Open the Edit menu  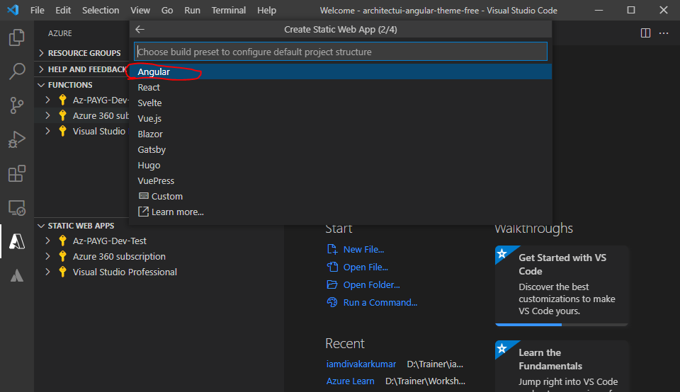point(63,10)
